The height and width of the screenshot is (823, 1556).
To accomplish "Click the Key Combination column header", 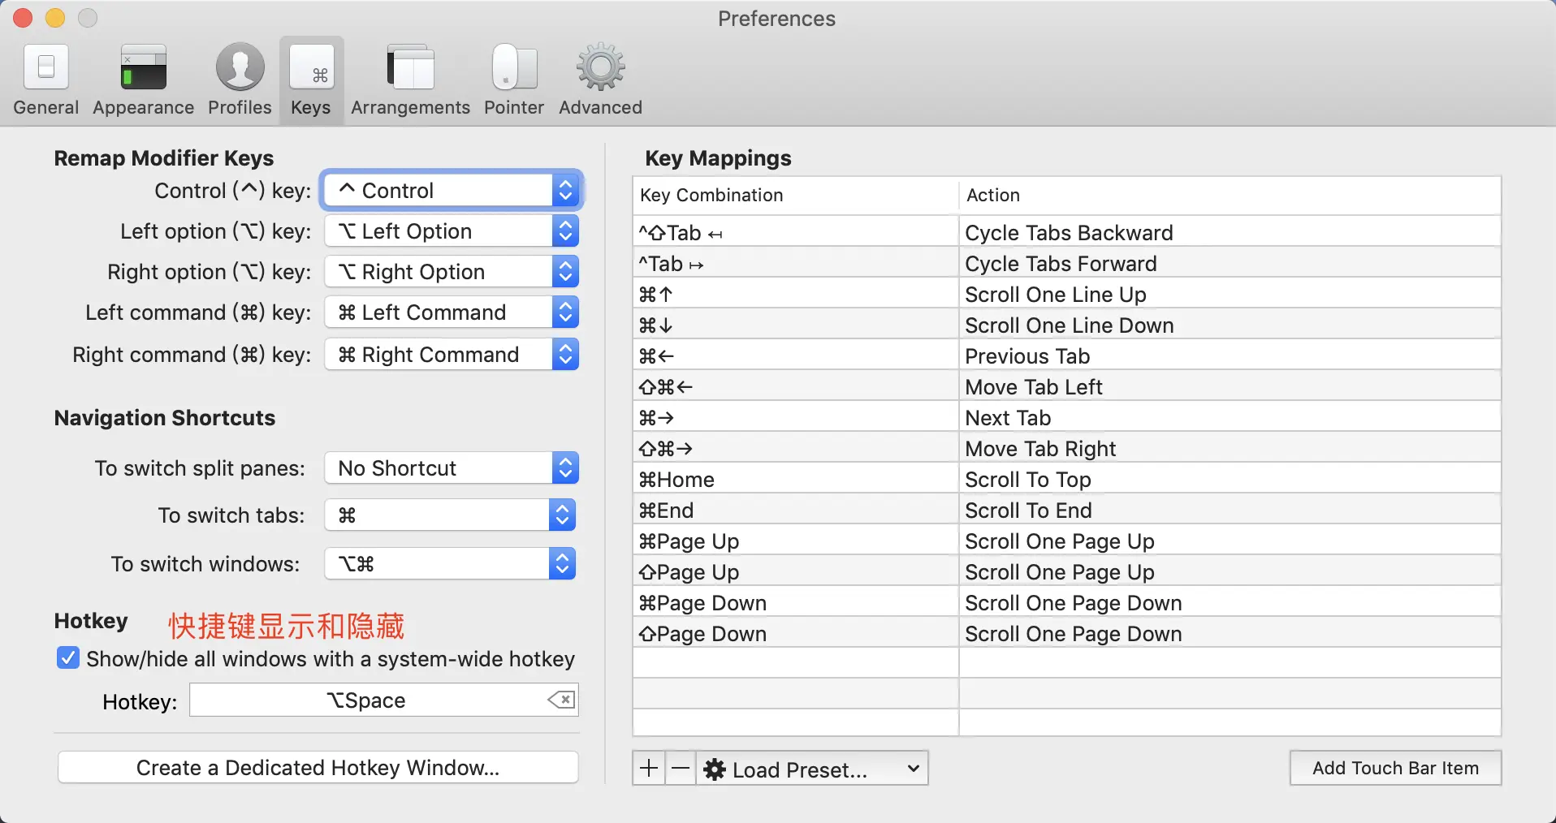I will 794,196.
